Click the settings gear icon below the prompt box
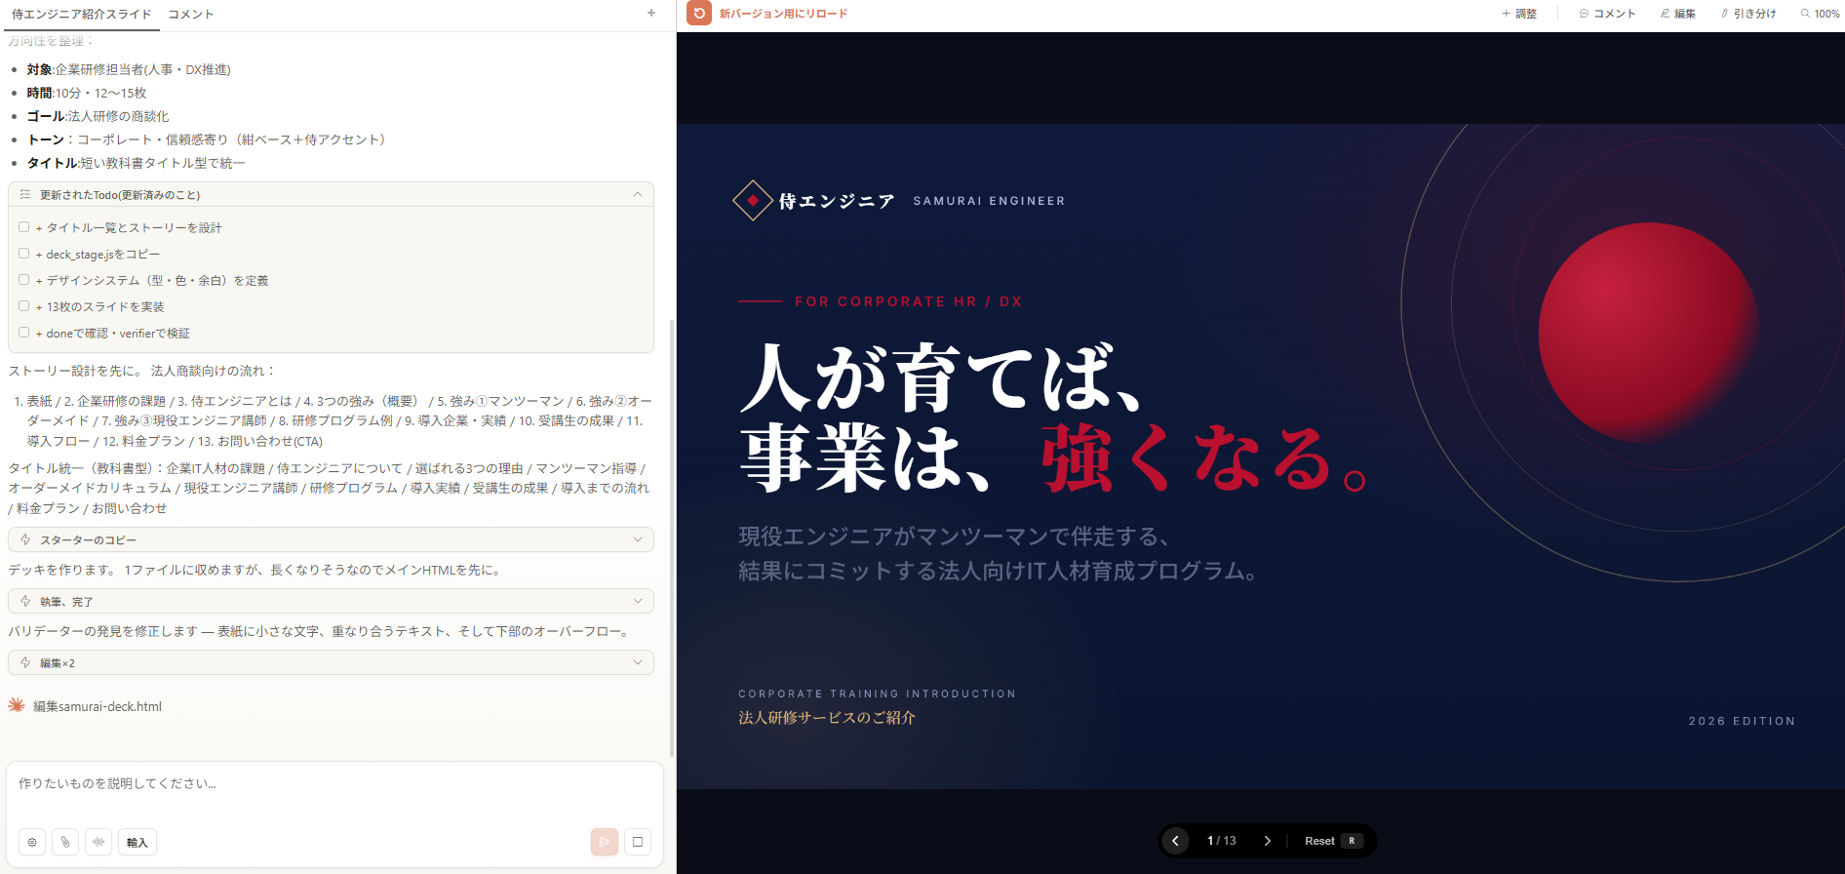Image resolution: width=1845 pixels, height=874 pixels. click(32, 842)
